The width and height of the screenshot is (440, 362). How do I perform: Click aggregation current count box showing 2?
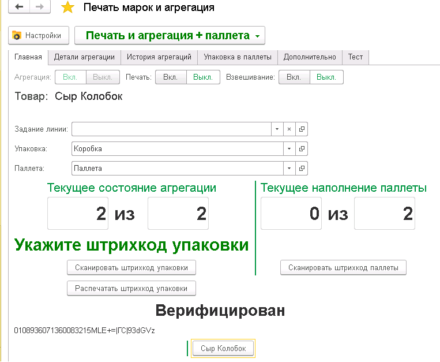[78, 214]
